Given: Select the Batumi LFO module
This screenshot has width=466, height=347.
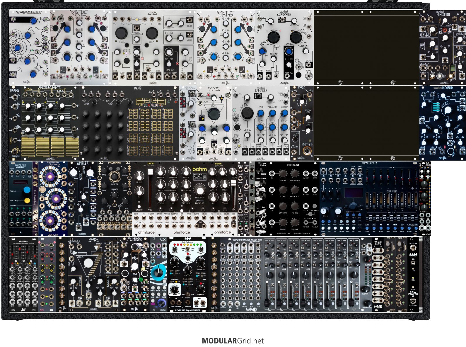Looking at the screenshot, I should 24,275.
